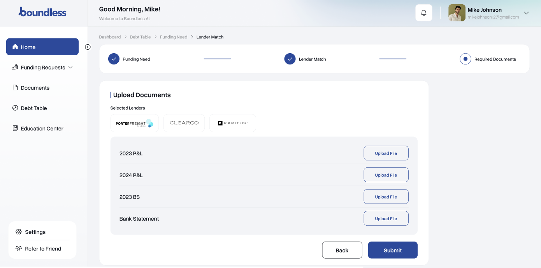Select the Lender Match completed step
This screenshot has height=268, width=541.
point(290,59)
